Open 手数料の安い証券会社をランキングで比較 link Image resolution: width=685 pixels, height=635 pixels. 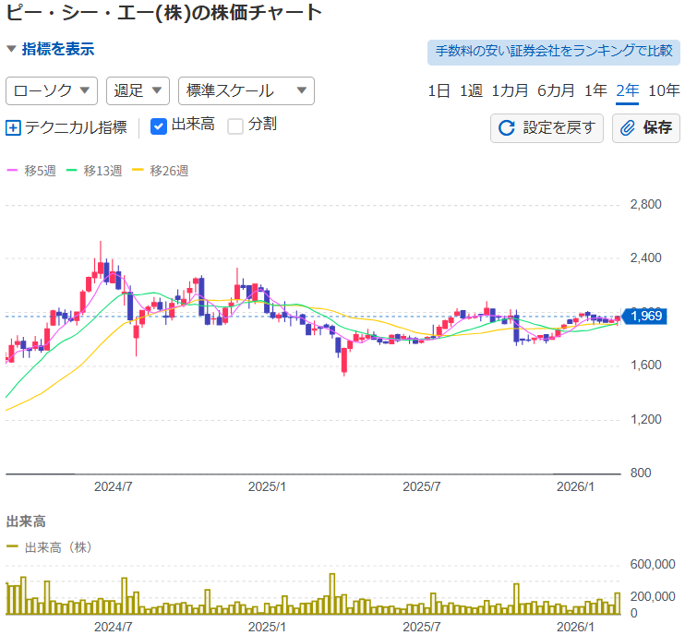tap(554, 51)
